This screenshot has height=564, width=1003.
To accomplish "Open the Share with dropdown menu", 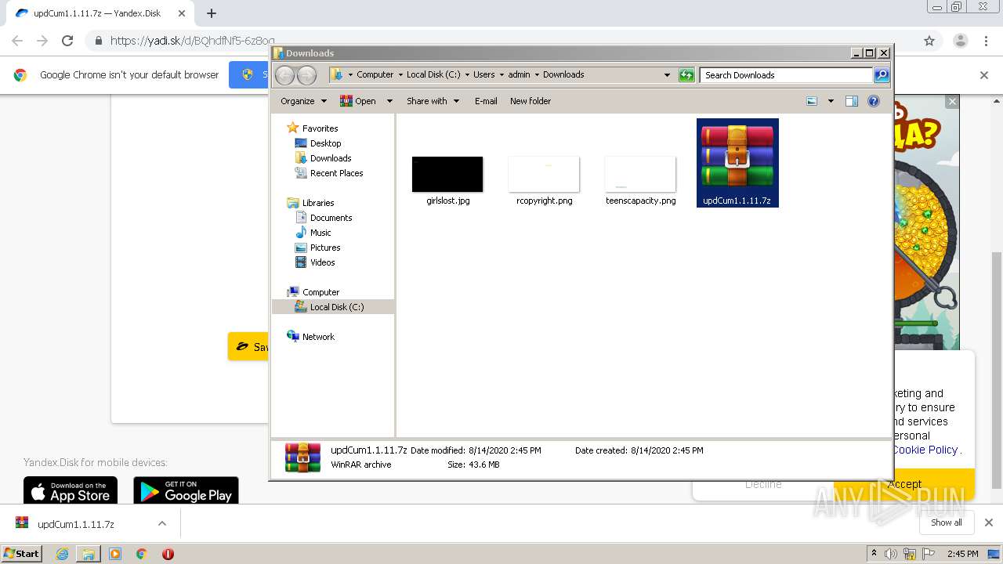I will 433,101.
